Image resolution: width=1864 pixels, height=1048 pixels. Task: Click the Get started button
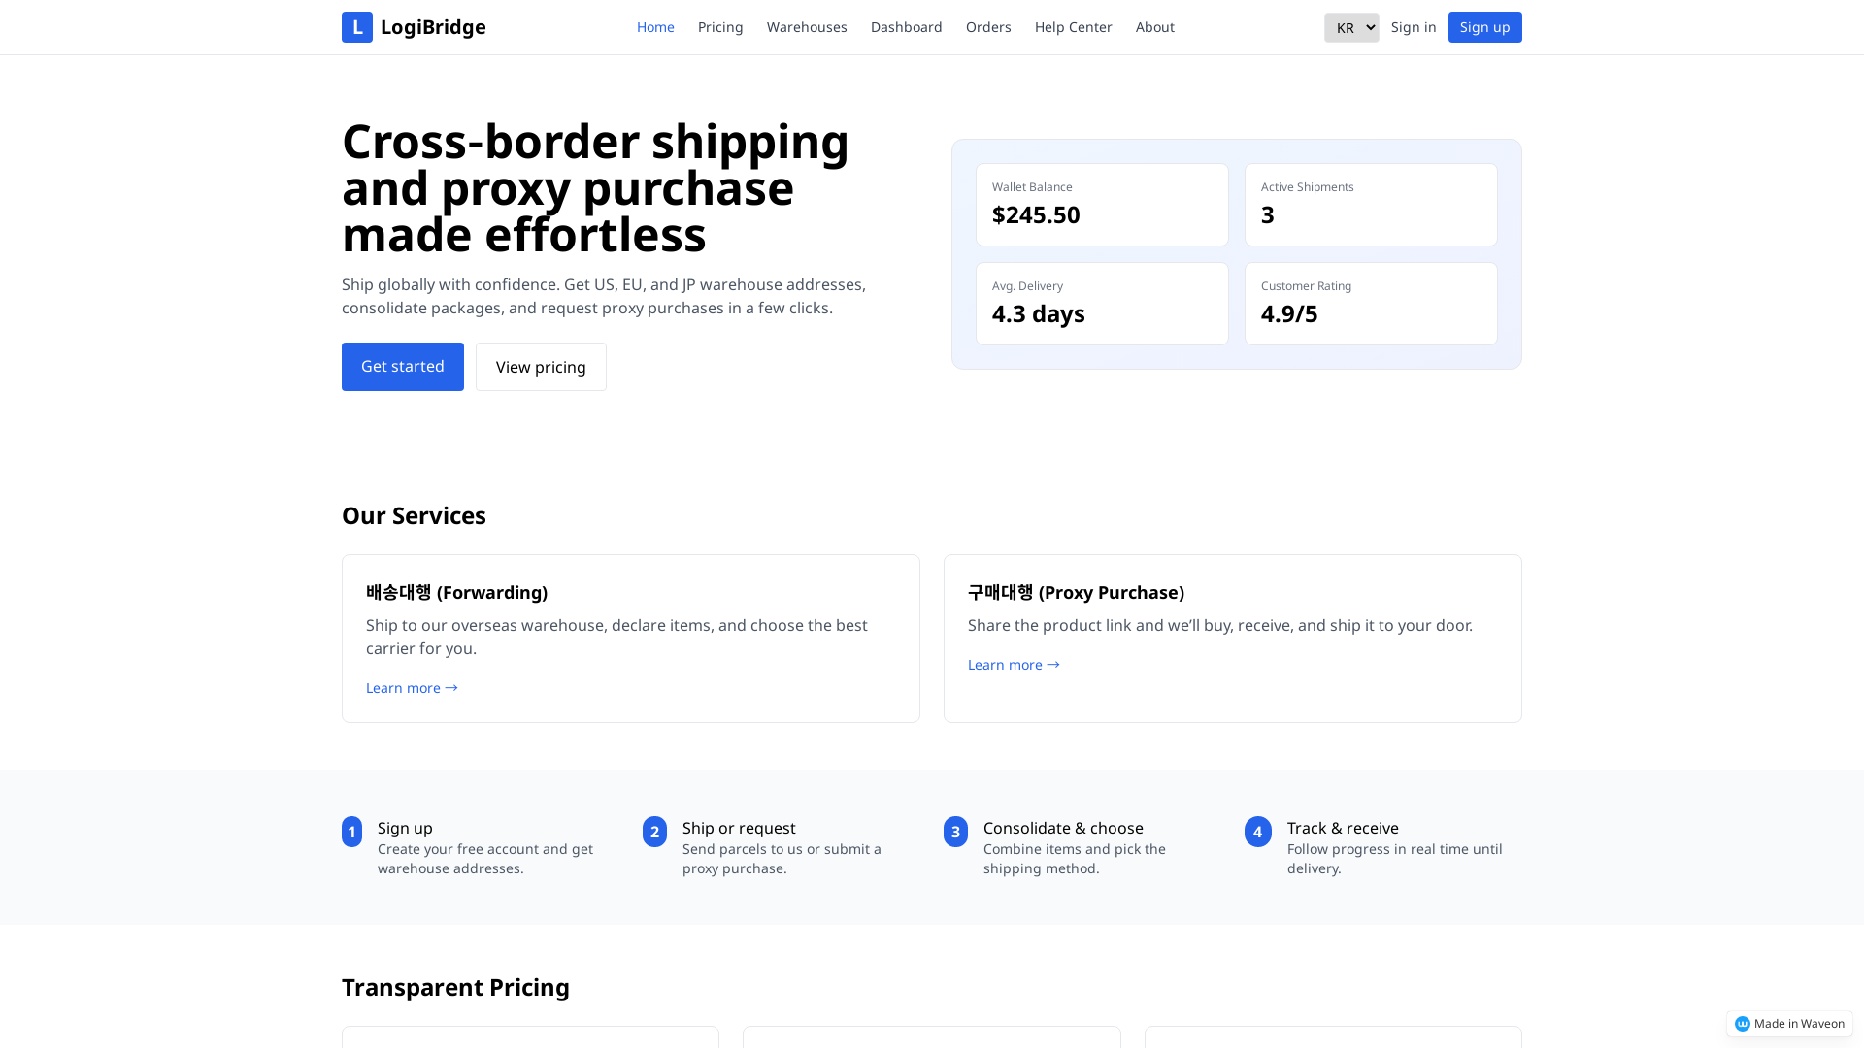[403, 367]
